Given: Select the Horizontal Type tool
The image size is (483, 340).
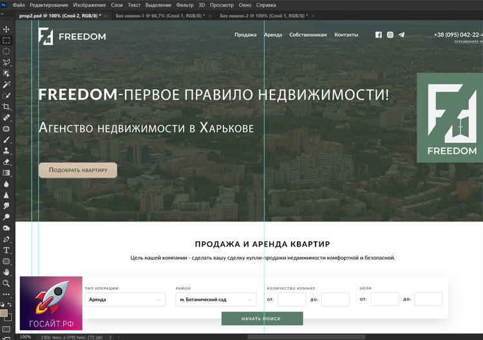Looking at the screenshot, I should tap(6, 250).
